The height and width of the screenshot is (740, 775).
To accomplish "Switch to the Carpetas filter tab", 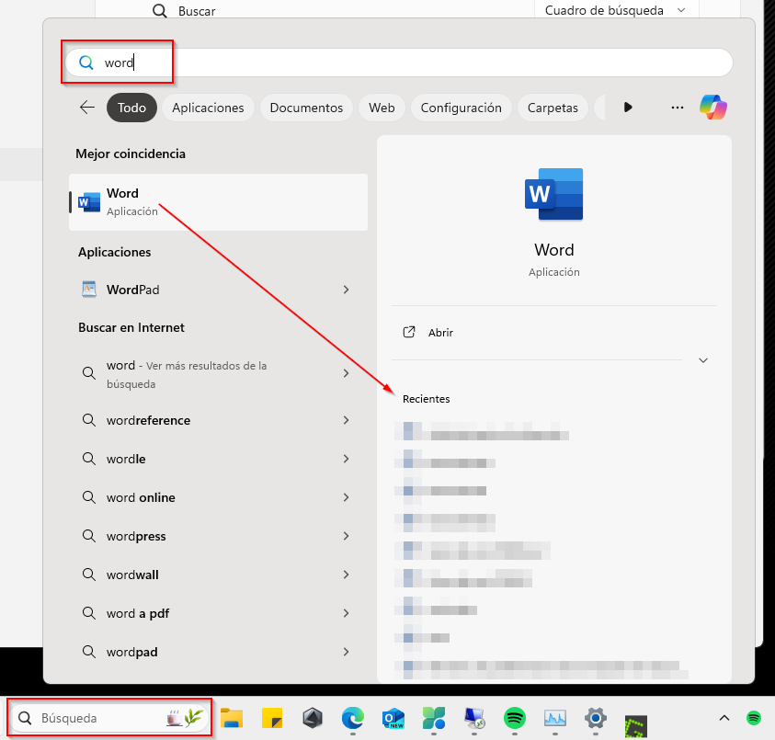I will [x=553, y=108].
